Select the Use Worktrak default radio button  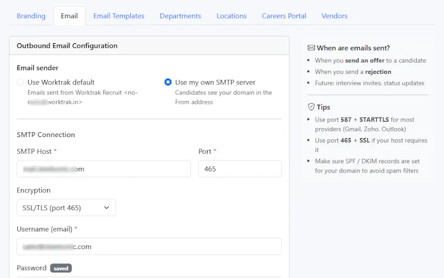pyautogui.click(x=21, y=82)
